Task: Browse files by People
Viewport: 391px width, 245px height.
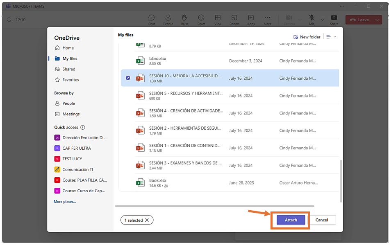Action: [68, 103]
